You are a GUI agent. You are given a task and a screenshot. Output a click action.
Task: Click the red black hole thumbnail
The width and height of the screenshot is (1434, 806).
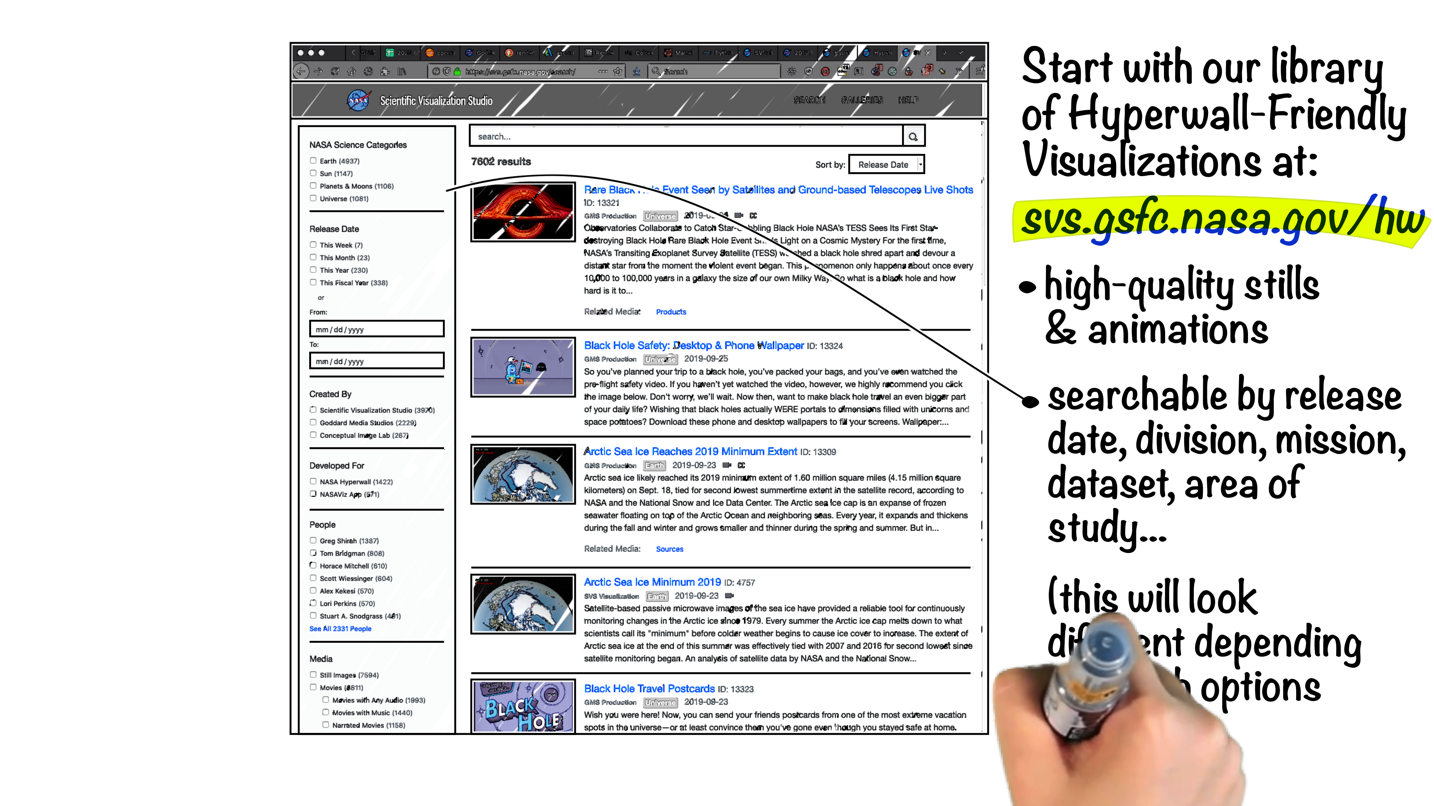coord(523,212)
